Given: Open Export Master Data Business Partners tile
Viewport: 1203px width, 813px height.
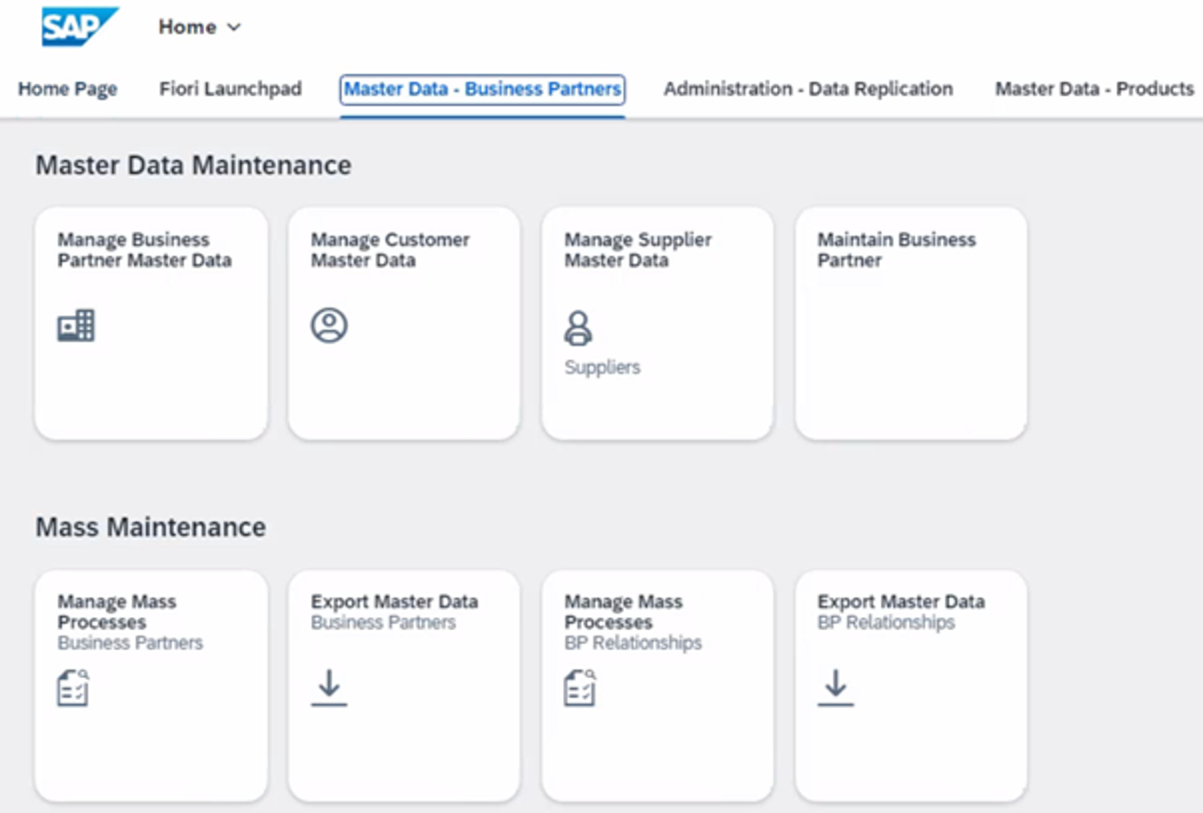Looking at the screenshot, I should tap(404, 686).
